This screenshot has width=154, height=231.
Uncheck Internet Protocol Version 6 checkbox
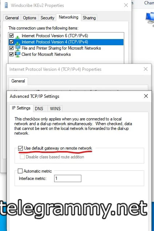click(11, 35)
